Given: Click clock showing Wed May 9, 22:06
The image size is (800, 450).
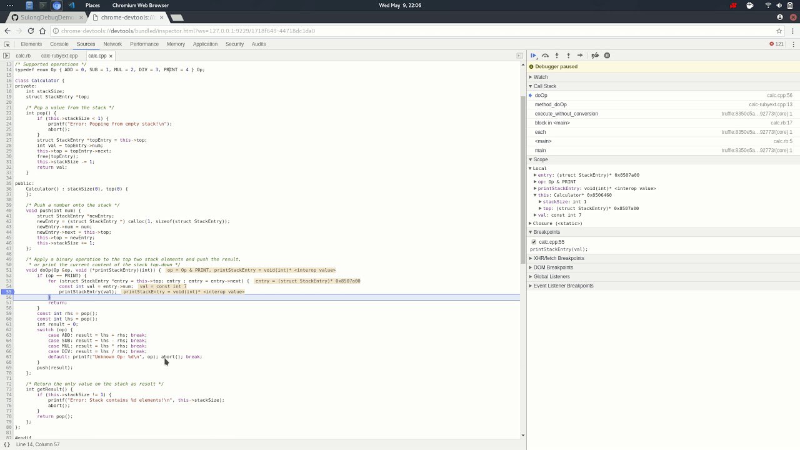Looking at the screenshot, I should coord(400,6).
